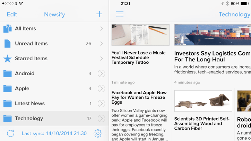The height and width of the screenshot is (141, 251).
Task: Tap the Bluetooth icon in status bar
Action: tap(227, 3)
